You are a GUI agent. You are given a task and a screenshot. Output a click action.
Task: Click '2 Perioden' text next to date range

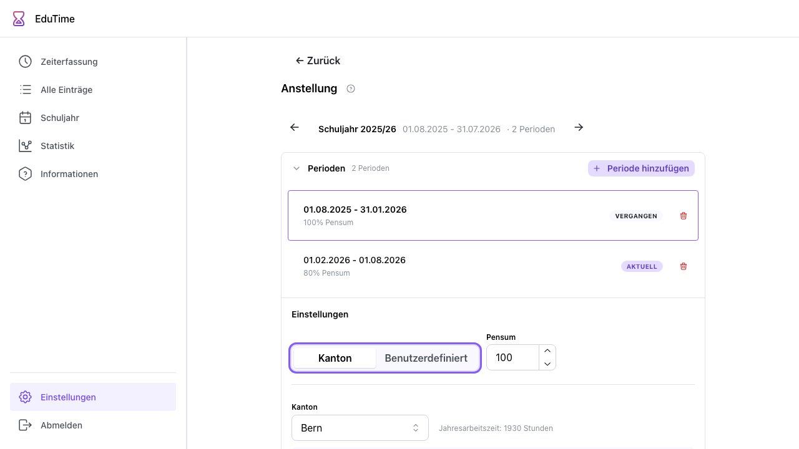[533, 129]
